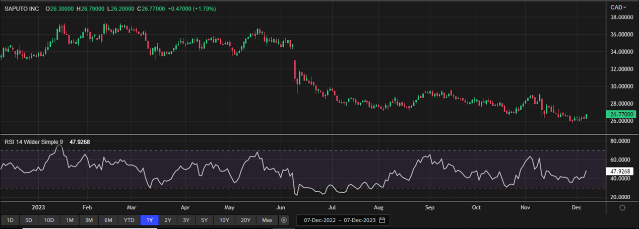The image size is (639, 229).
Task: Show Max history range
Action: point(267,220)
